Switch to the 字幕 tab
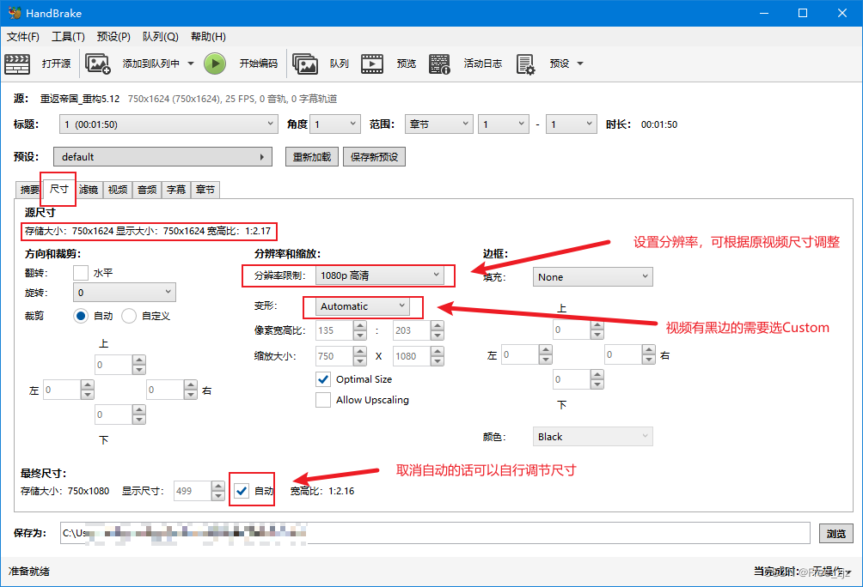863x587 pixels. 176,190
